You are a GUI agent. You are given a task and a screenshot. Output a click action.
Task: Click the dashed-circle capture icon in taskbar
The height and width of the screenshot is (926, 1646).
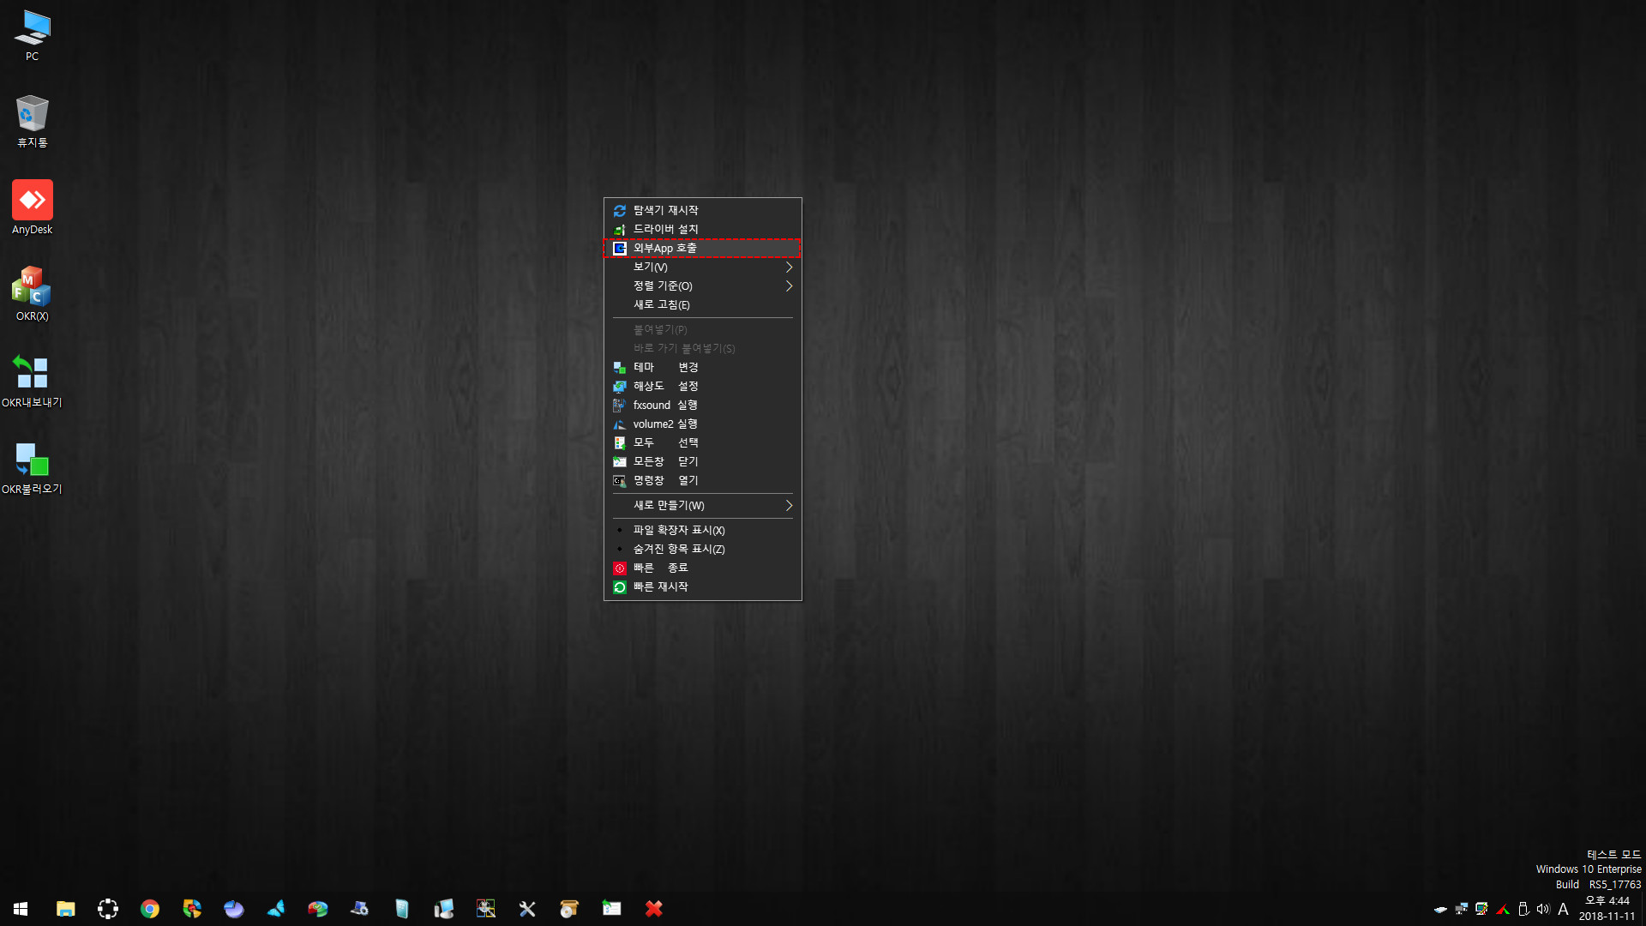[108, 909]
